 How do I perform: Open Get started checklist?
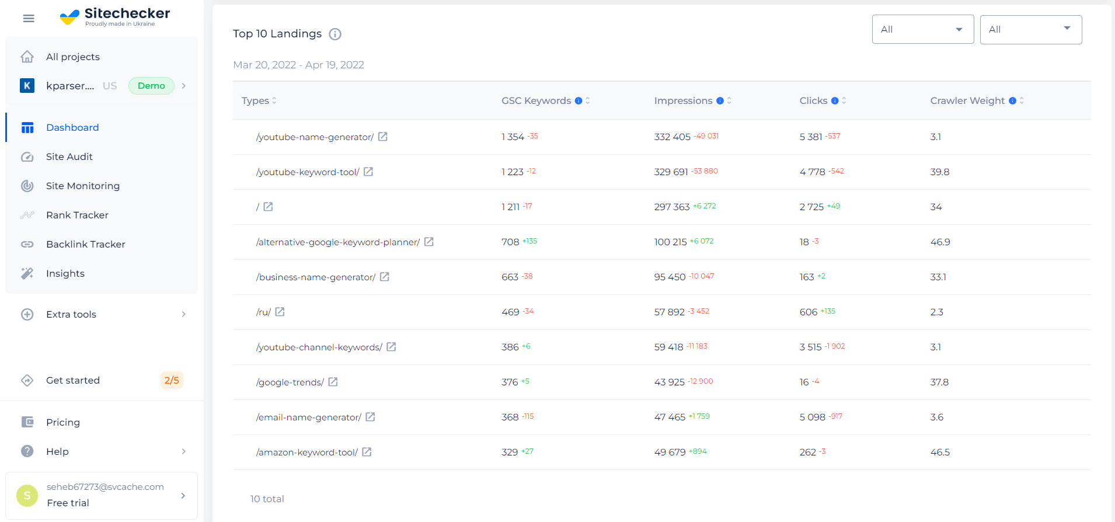[73, 380]
